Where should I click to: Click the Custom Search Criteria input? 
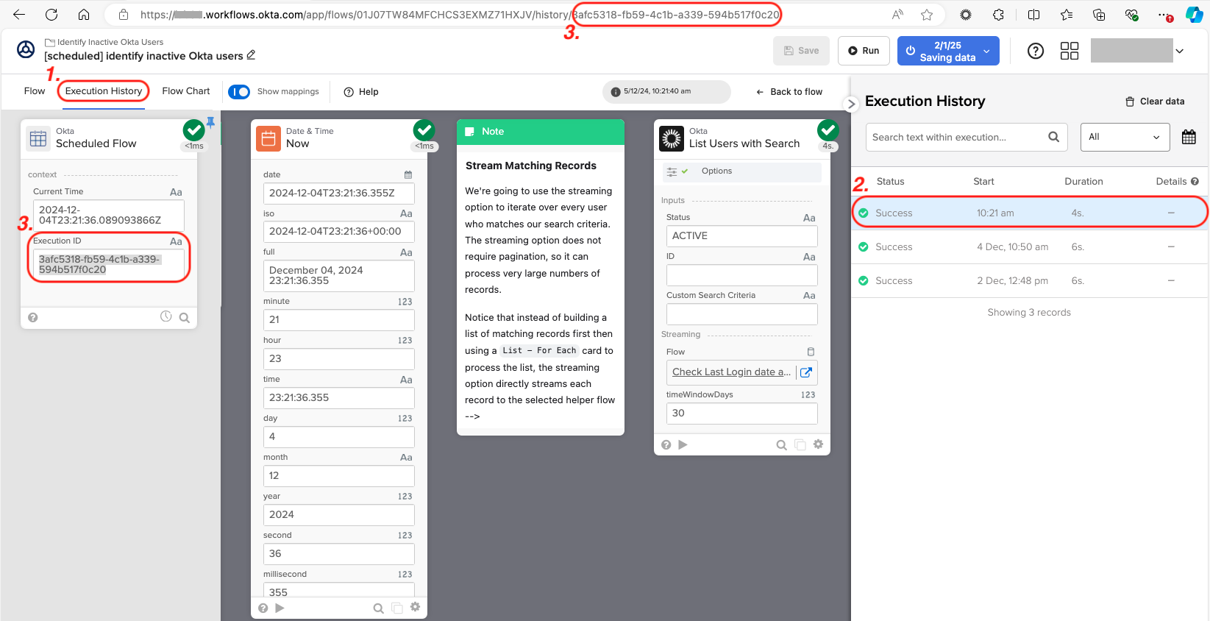(741, 314)
